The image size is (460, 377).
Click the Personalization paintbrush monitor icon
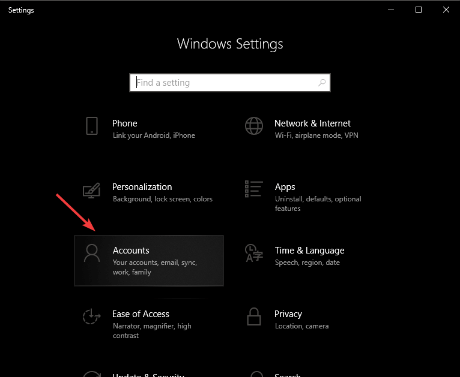[x=91, y=190]
